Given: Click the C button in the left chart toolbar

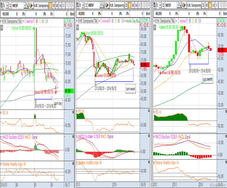Looking at the screenshot, I should [10, 6].
